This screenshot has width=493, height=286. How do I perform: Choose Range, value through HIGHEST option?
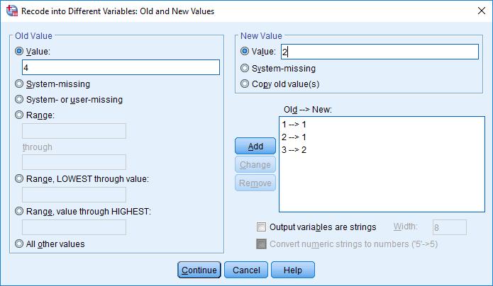[x=19, y=211]
